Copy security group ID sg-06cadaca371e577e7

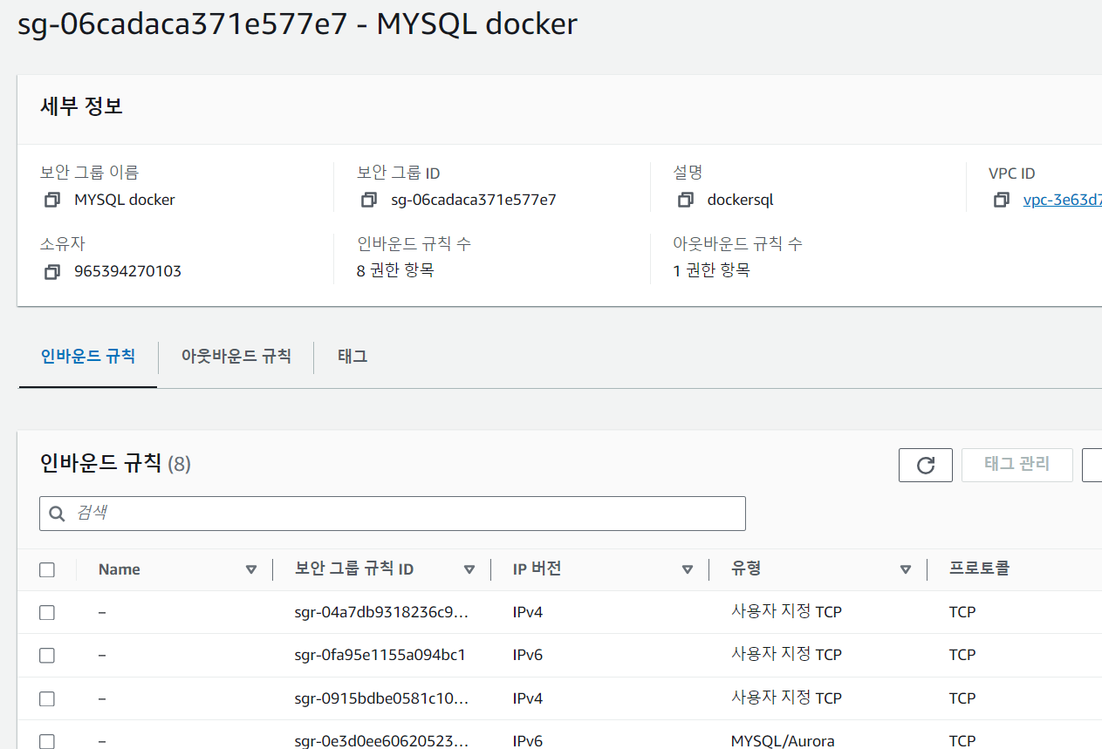369,200
